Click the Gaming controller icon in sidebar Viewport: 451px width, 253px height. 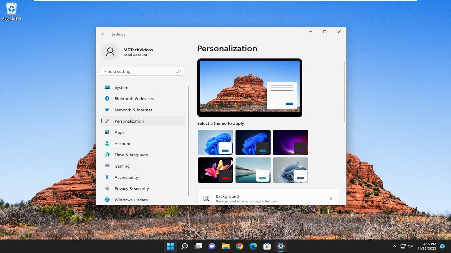[107, 166]
